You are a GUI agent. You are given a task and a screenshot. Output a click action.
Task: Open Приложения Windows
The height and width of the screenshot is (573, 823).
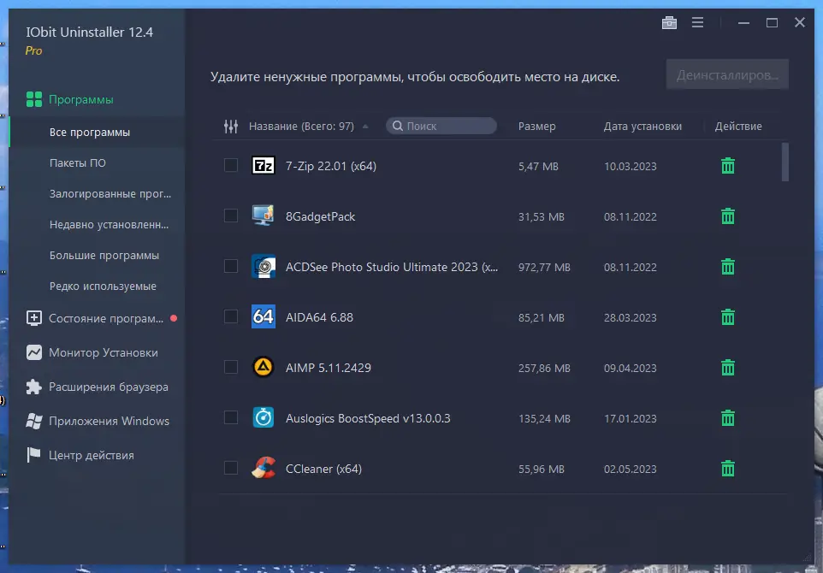coord(98,421)
